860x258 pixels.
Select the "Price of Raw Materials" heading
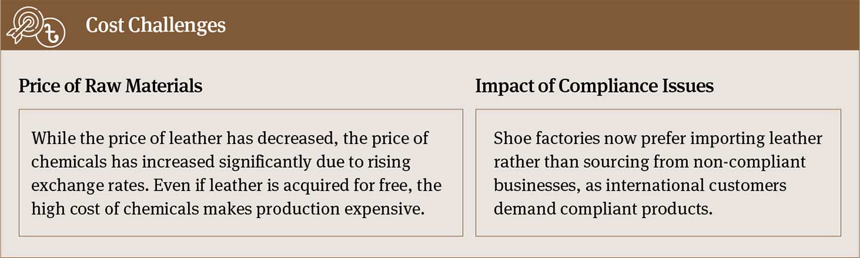[x=110, y=86]
